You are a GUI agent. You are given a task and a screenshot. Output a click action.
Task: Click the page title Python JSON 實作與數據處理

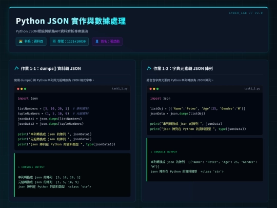[x=71, y=21]
